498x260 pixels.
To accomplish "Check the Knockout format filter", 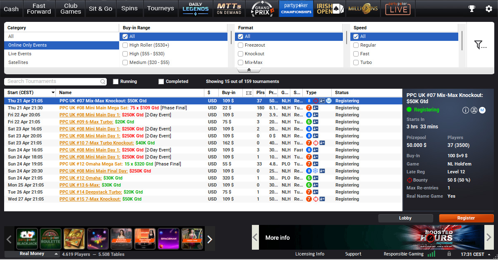I will pyautogui.click(x=240, y=54).
